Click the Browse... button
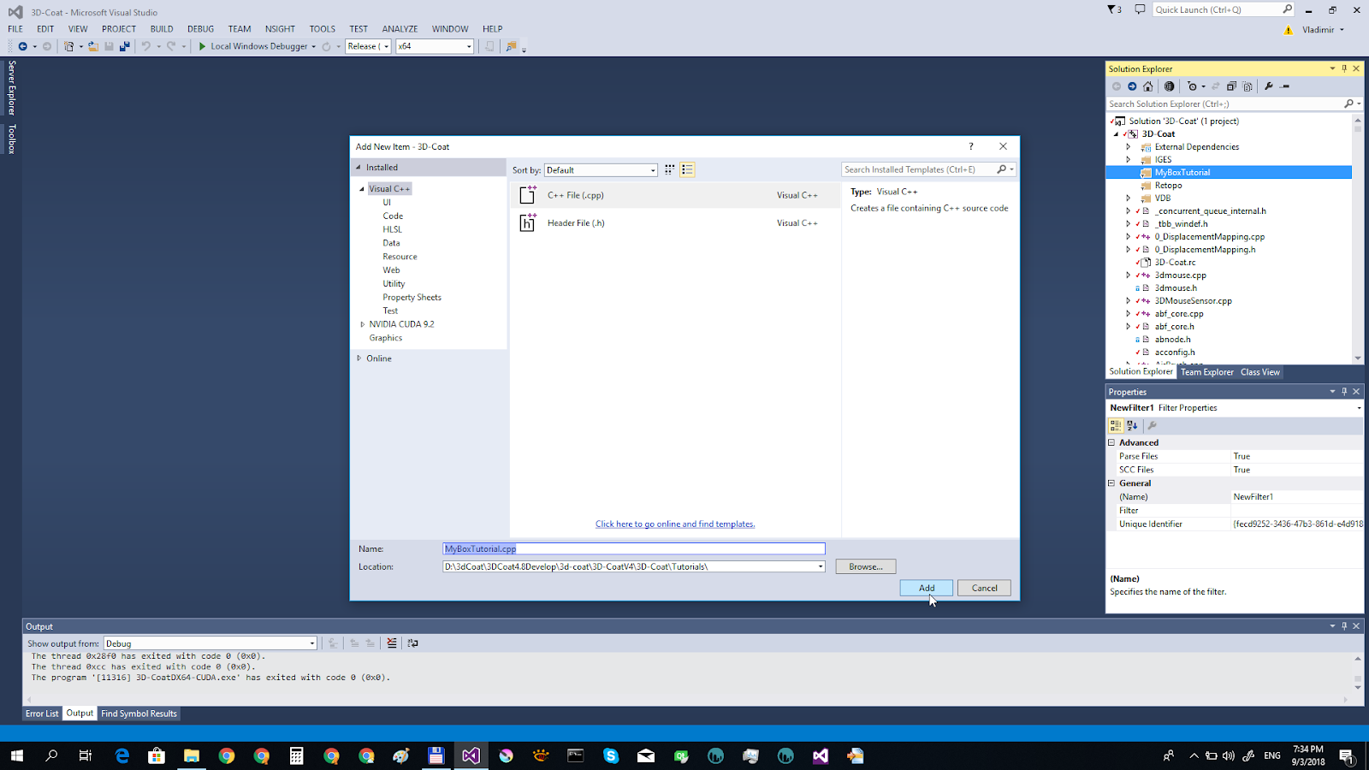Viewport: 1369px width, 770px height. [866, 566]
